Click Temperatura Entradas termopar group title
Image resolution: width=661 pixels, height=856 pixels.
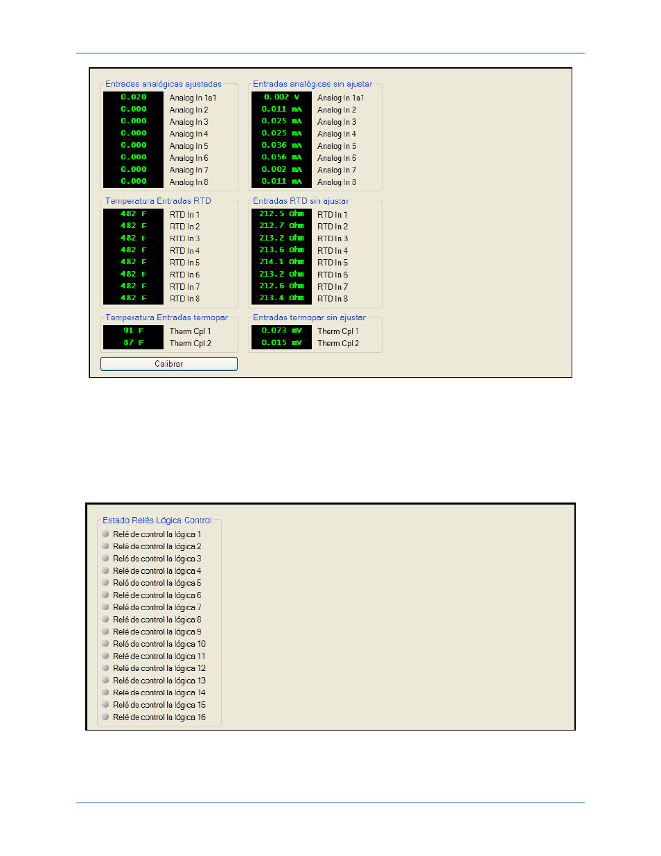point(166,317)
